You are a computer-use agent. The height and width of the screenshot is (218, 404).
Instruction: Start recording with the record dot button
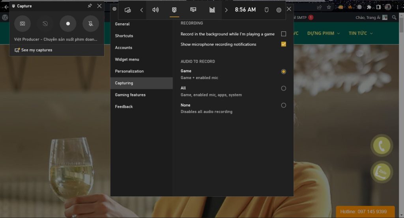[68, 24]
